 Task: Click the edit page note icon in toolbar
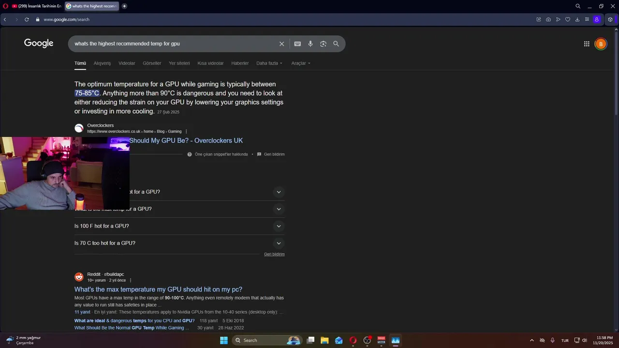coord(539,19)
